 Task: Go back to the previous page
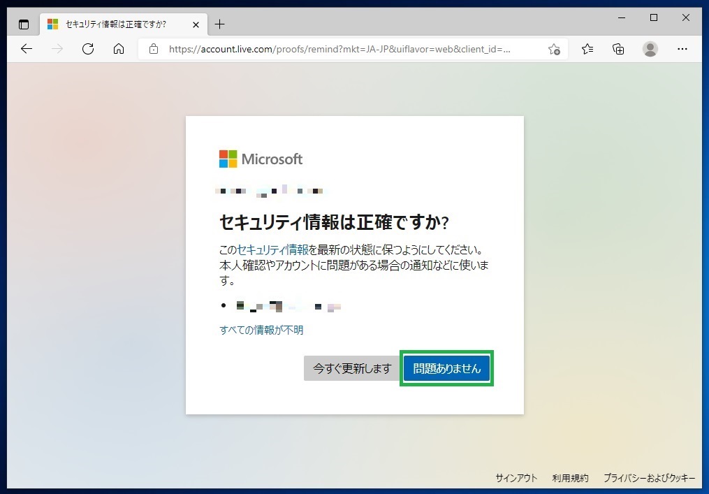click(x=27, y=49)
